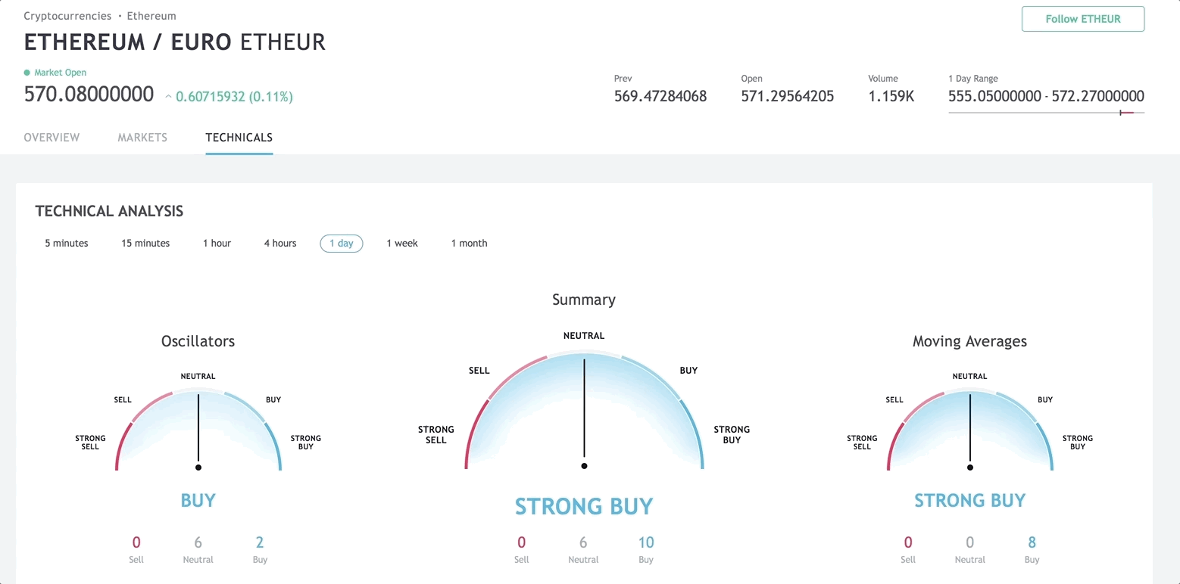
Task: Select the Technicals tab
Action: click(x=239, y=138)
